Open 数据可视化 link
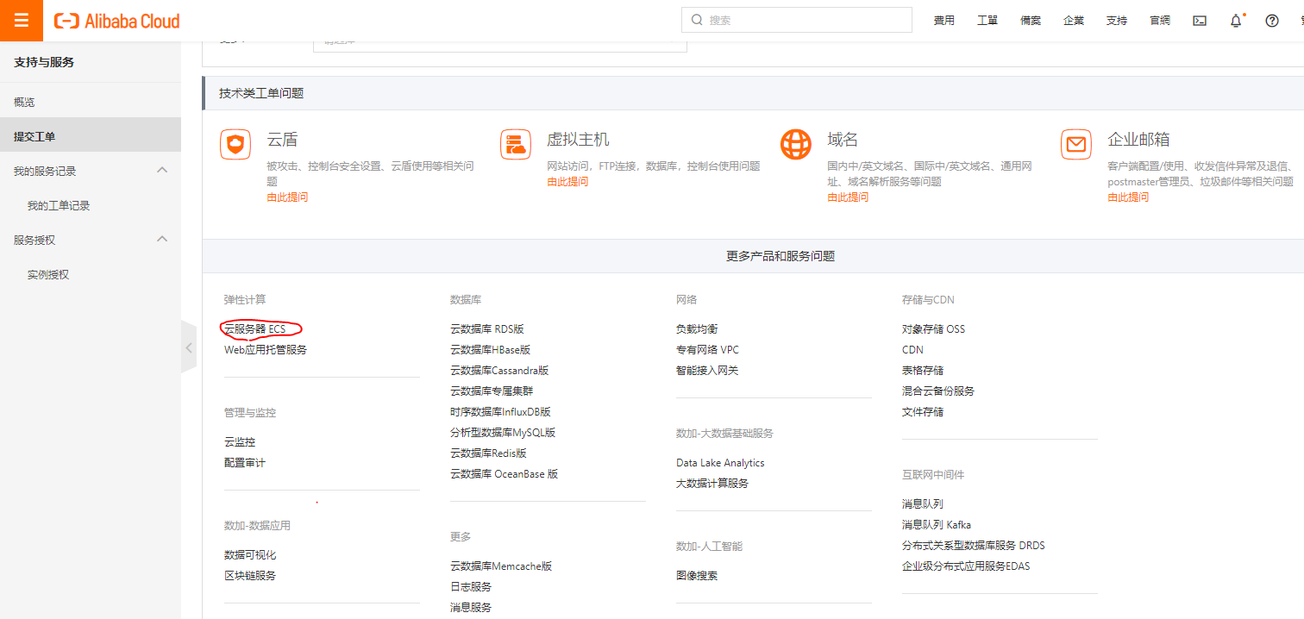This screenshot has height=619, width=1304. 250,555
